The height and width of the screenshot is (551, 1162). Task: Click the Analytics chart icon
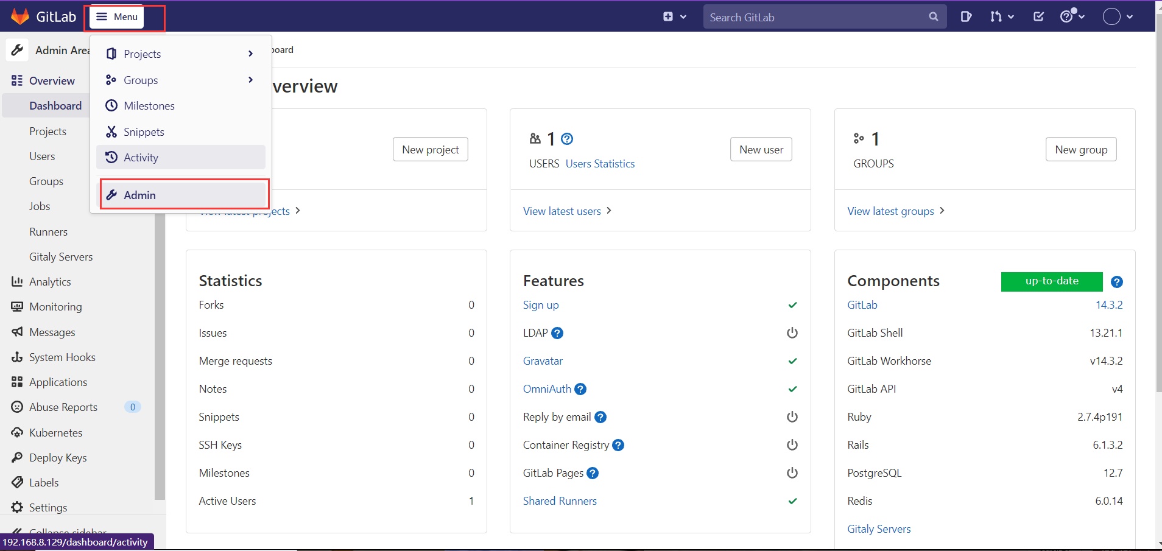click(x=17, y=281)
